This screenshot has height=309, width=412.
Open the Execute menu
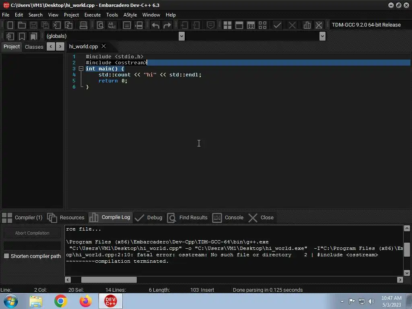click(93, 15)
